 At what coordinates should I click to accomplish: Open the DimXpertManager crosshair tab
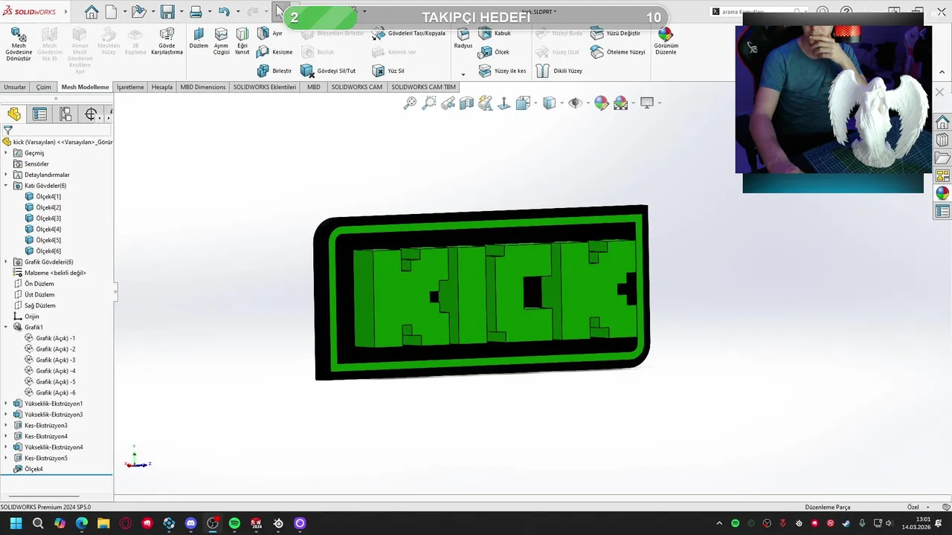coord(91,114)
